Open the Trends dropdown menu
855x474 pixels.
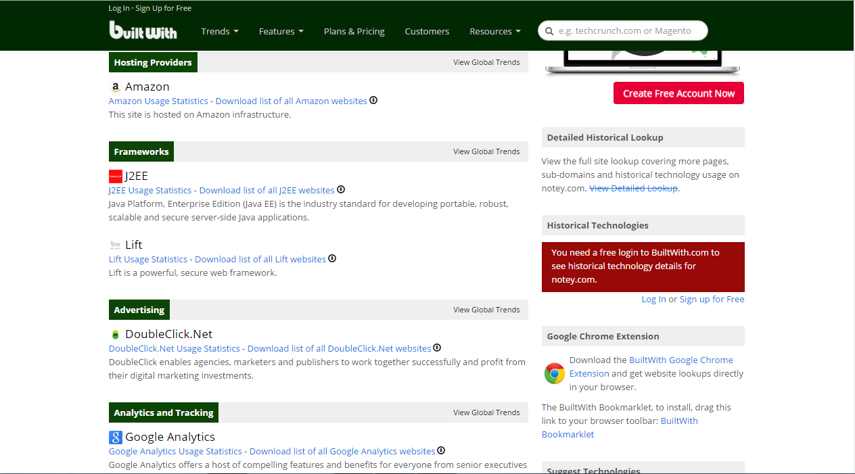220,31
